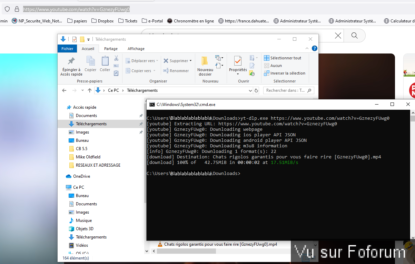This screenshot has height=264, width=415.
Task: Go up one folder level with up arrow
Action: click(90, 90)
